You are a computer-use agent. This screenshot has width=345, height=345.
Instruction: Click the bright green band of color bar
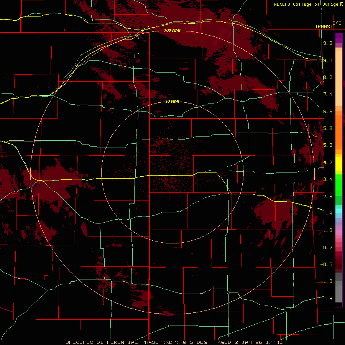click(x=338, y=185)
